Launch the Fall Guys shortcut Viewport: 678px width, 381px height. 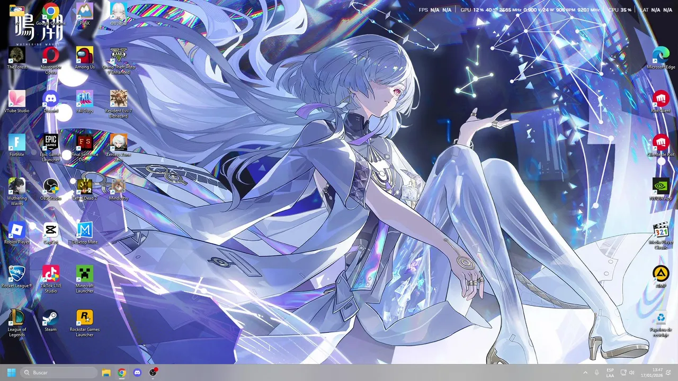click(85, 102)
